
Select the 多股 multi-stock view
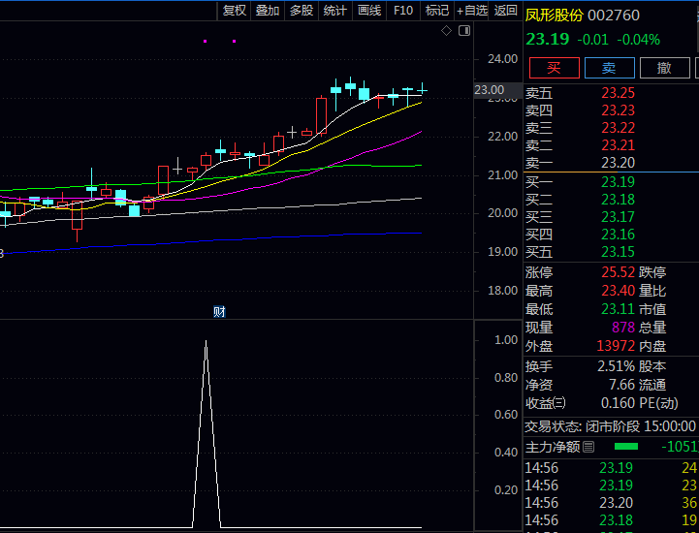pyautogui.click(x=302, y=11)
